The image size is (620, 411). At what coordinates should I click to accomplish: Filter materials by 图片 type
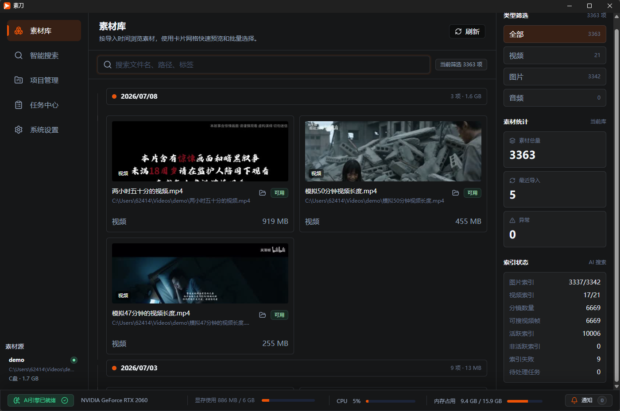coord(554,77)
